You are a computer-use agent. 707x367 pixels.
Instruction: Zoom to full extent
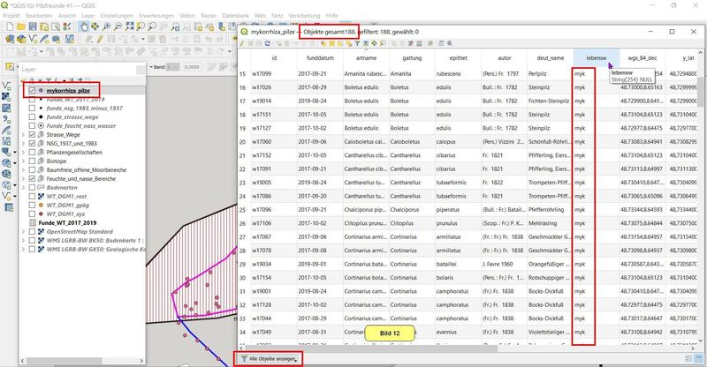tap(130, 26)
